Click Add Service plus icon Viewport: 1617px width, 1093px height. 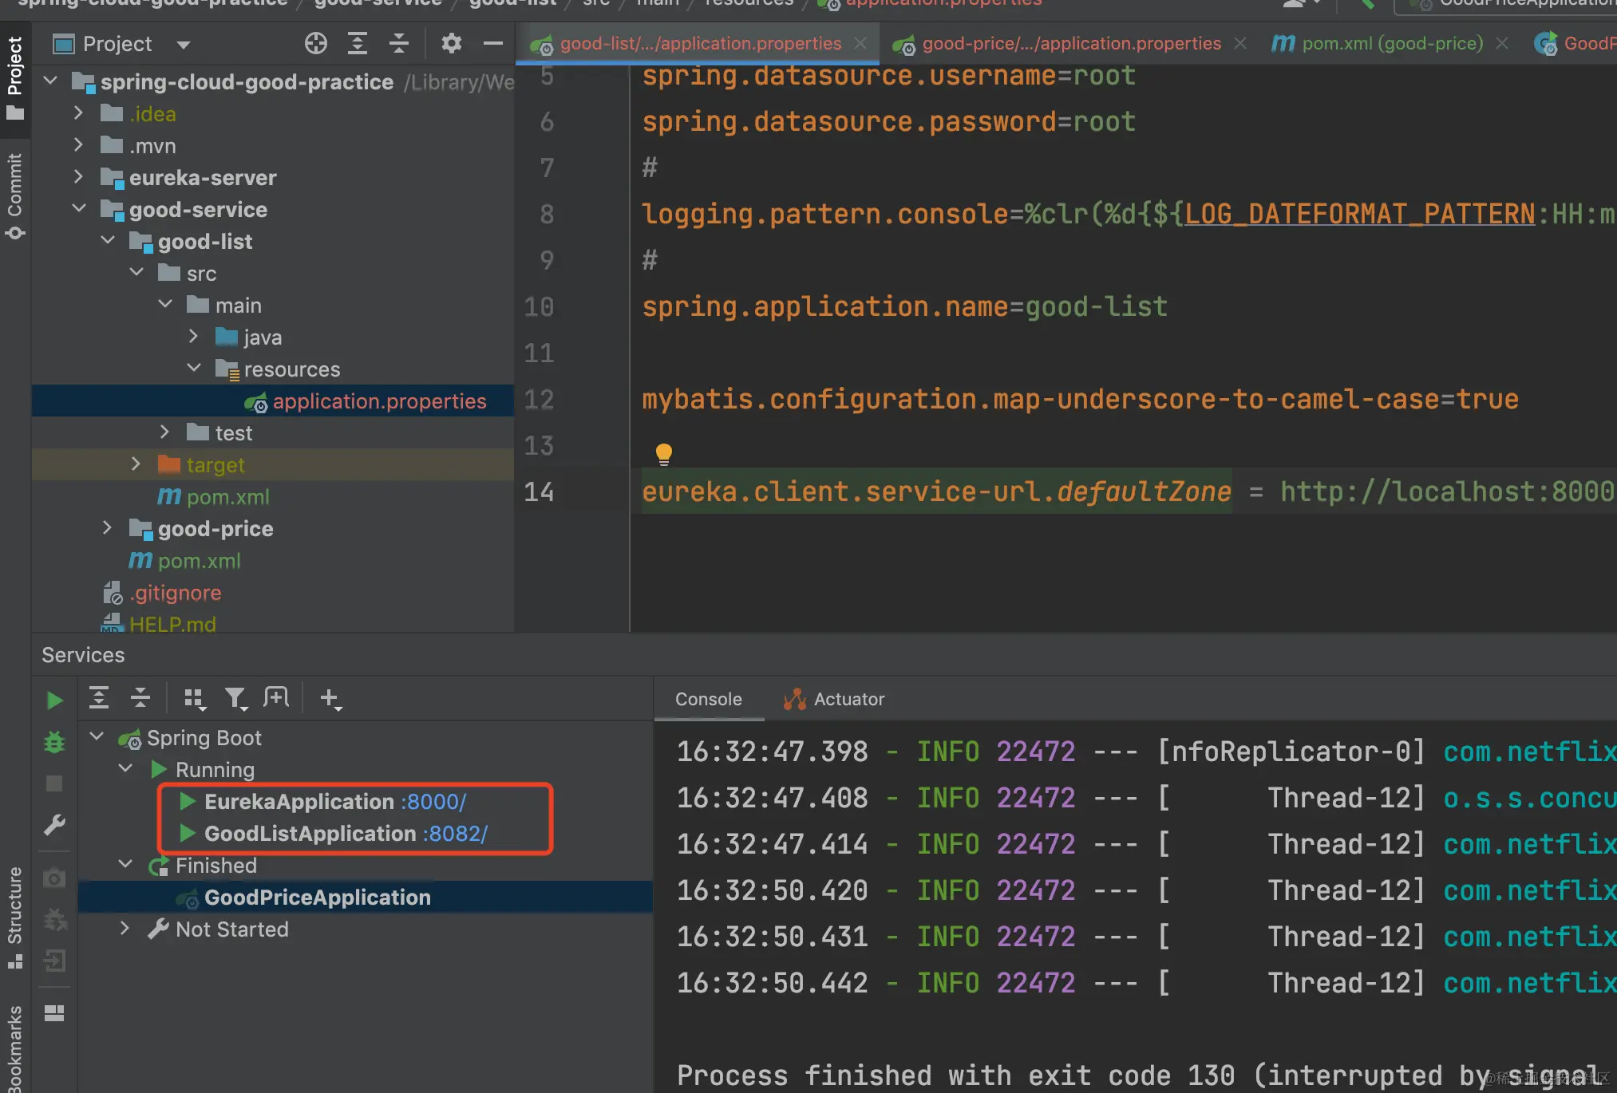coord(330,699)
